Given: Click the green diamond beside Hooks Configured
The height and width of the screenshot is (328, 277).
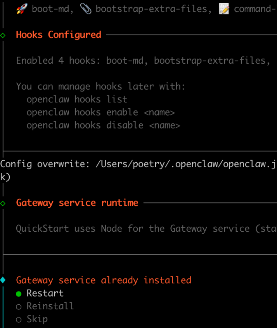Looking at the screenshot, I should click(3, 35).
